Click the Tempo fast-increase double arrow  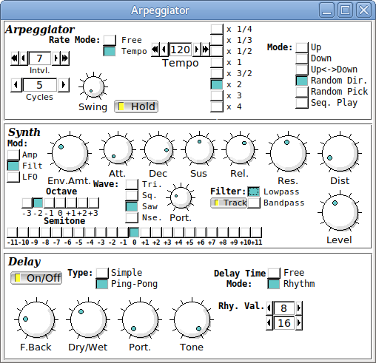205,50
